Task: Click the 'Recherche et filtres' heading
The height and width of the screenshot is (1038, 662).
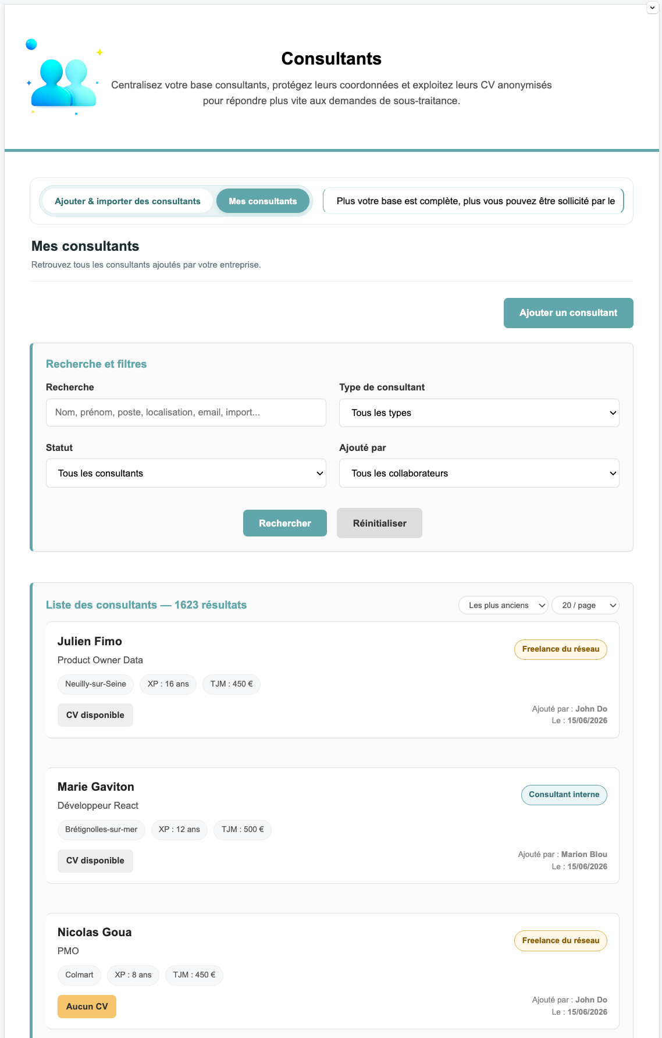Action: click(96, 364)
